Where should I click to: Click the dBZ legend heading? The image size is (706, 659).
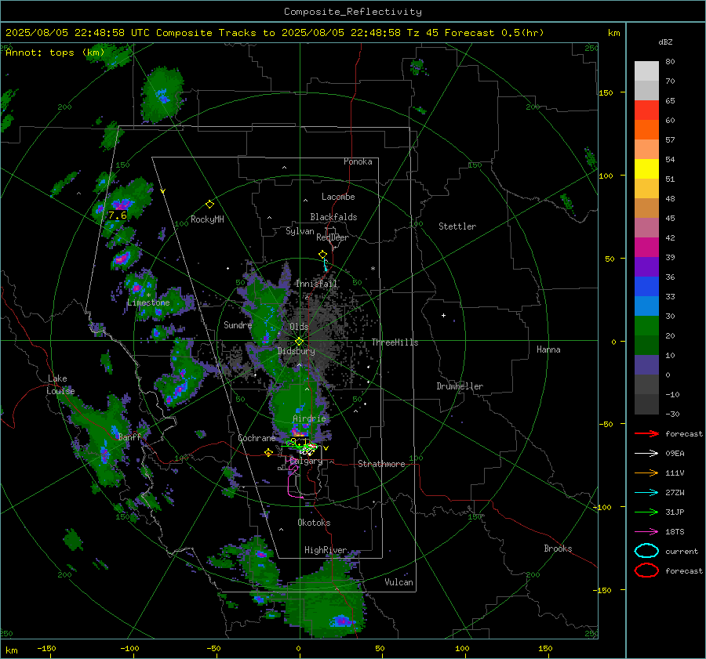(665, 42)
